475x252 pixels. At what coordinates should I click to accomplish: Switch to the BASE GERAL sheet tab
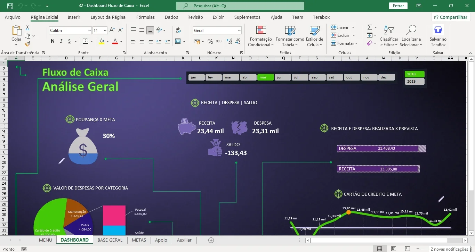click(110, 240)
